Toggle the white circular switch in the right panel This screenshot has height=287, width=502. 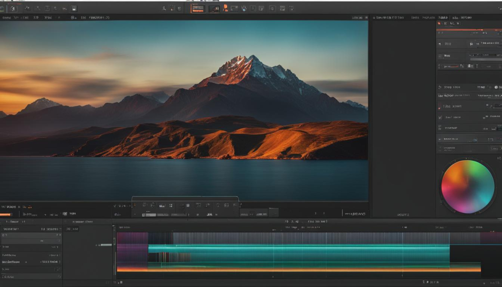[496, 87]
